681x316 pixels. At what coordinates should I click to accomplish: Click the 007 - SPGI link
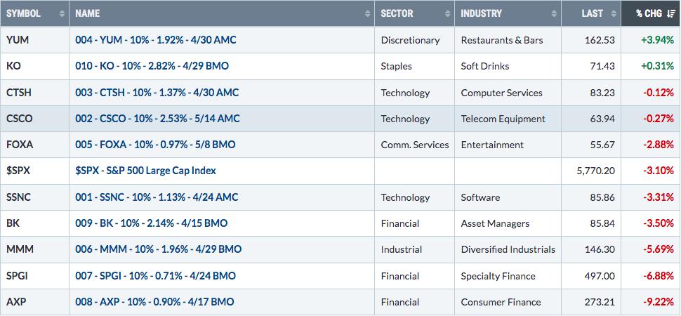[x=155, y=276]
